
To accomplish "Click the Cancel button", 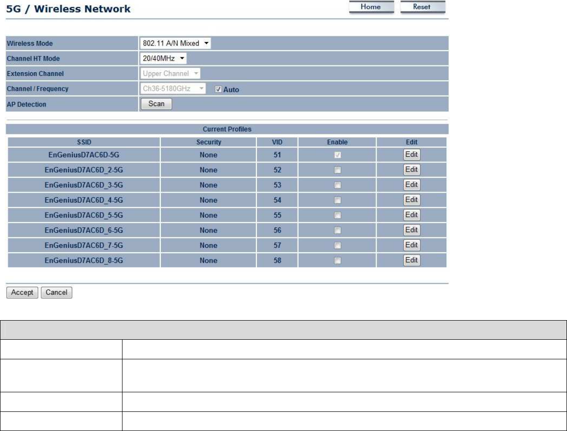I will (56, 292).
